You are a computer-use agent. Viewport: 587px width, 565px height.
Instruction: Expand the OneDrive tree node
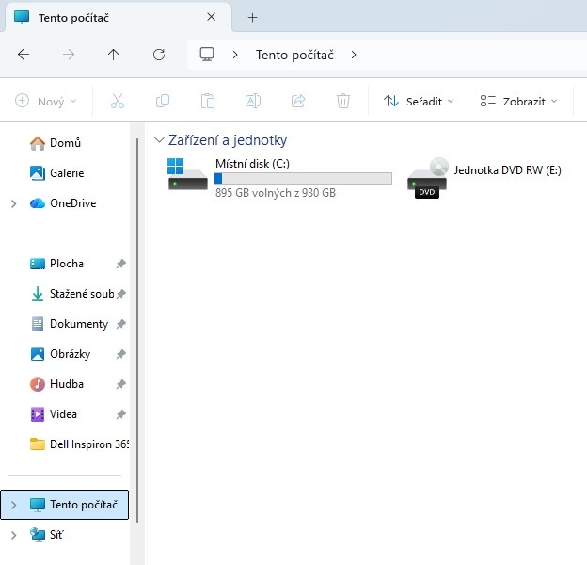pyautogui.click(x=13, y=203)
